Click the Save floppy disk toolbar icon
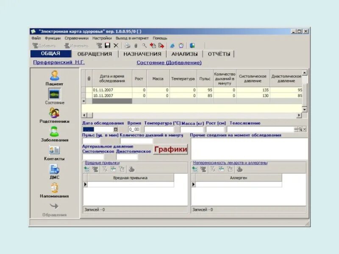The image size is (339, 254). click(108, 45)
